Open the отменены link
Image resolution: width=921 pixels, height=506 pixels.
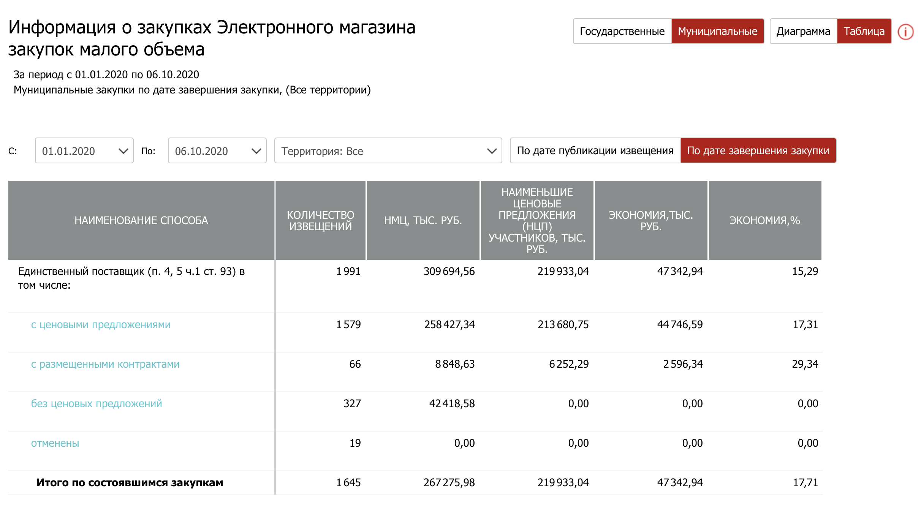[55, 443]
